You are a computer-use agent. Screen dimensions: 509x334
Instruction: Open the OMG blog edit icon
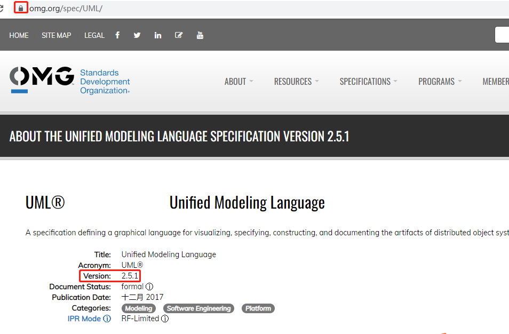(179, 35)
